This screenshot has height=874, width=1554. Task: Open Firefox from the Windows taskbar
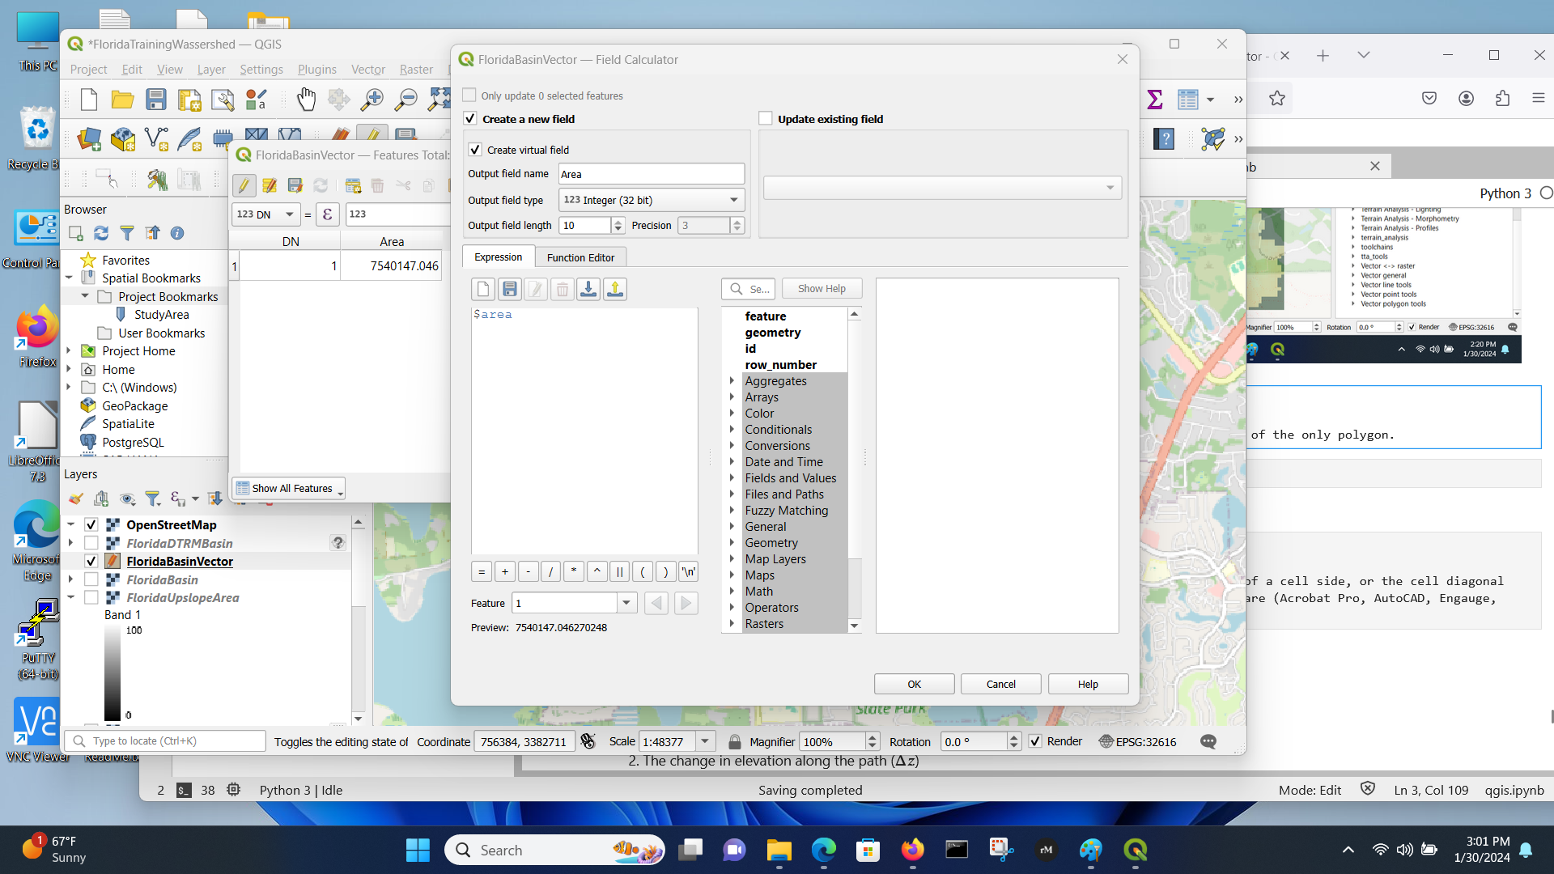[912, 850]
